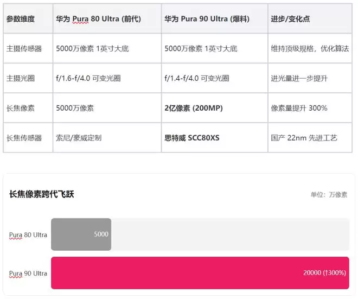The height and width of the screenshot is (299, 358).
Task: Select the 索尼/豪威定制 cell
Action: pos(79,138)
